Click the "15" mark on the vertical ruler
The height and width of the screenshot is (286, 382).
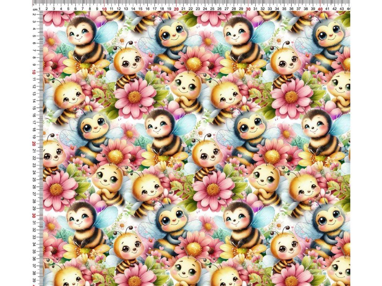(34, 108)
